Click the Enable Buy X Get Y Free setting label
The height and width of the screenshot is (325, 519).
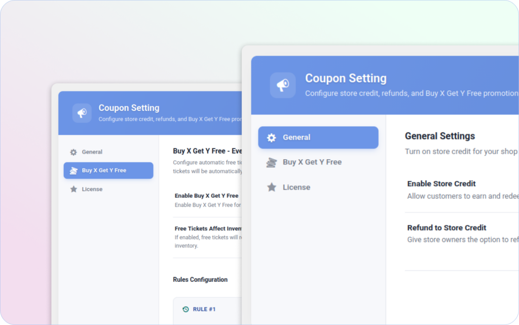[x=207, y=196]
